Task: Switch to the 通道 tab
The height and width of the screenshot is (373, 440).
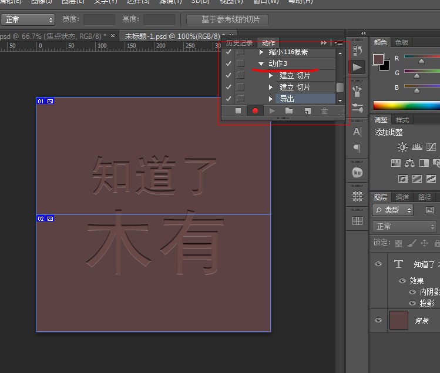Action: [x=402, y=197]
